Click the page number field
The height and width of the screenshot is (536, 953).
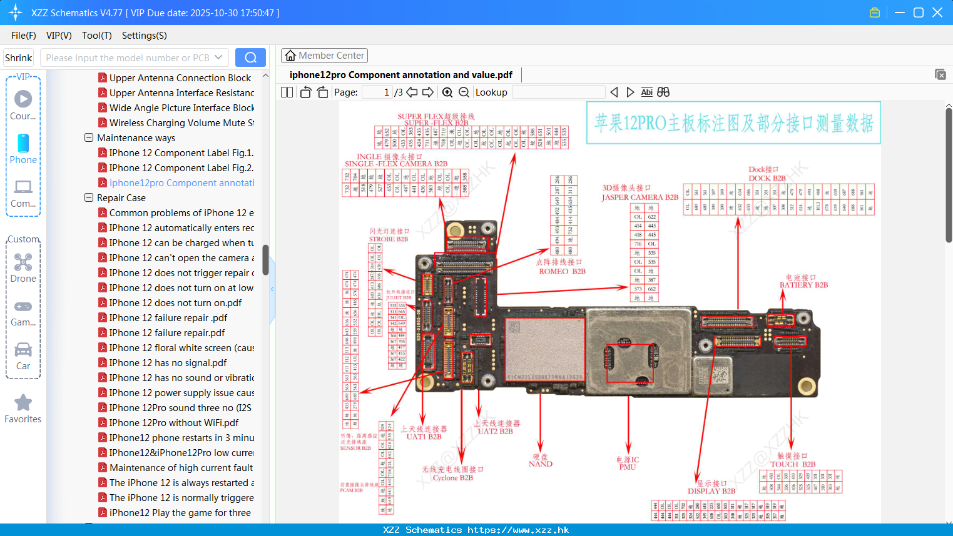377,92
